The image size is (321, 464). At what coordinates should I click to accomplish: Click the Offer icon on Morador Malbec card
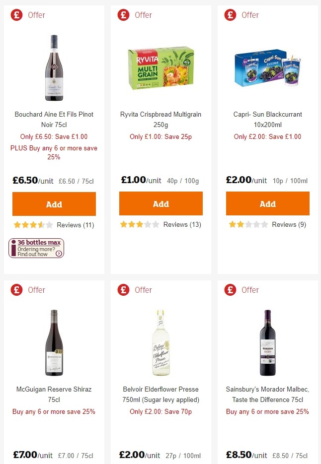point(230,290)
